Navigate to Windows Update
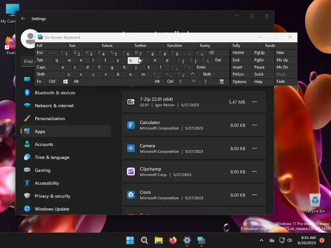This screenshot has width=331, height=248. [x=66, y=209]
